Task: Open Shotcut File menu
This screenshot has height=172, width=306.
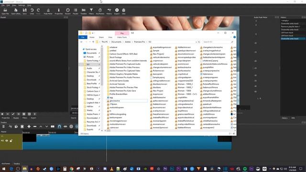Action: pos(3,5)
